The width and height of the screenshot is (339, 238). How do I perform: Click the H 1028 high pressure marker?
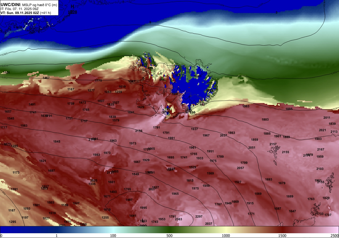pyautogui.click(x=73, y=9)
